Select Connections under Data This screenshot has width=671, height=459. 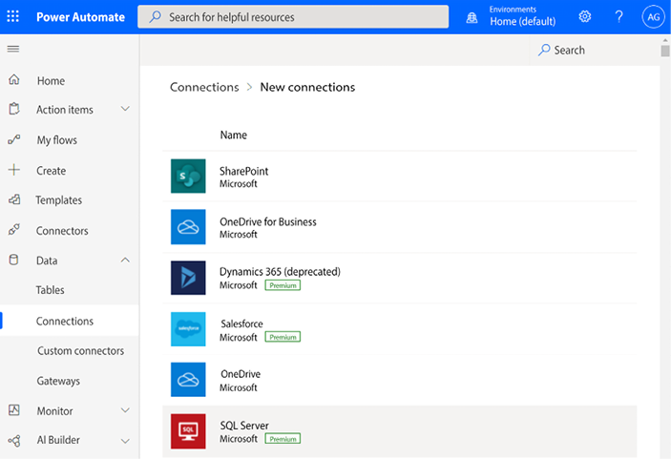65,322
